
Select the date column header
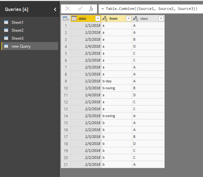(86, 19)
